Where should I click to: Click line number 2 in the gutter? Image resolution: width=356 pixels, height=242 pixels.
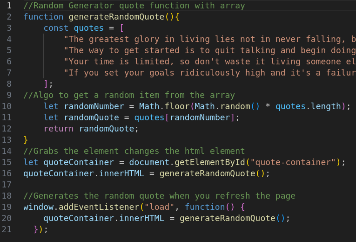[9, 17]
